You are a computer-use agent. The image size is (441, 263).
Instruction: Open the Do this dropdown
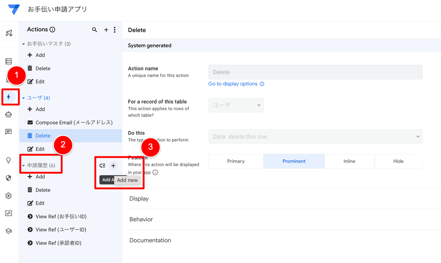coord(315,136)
